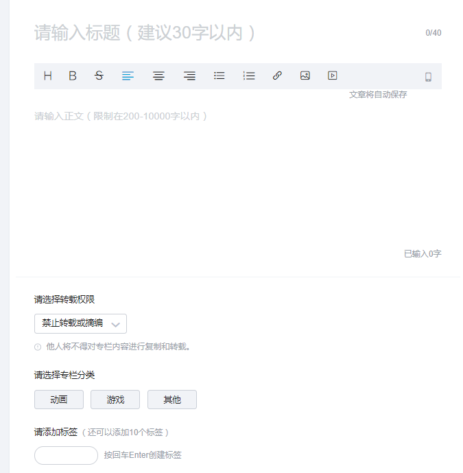Select the 动画 column category
Image resolution: width=463 pixels, height=473 pixels.
59,400
